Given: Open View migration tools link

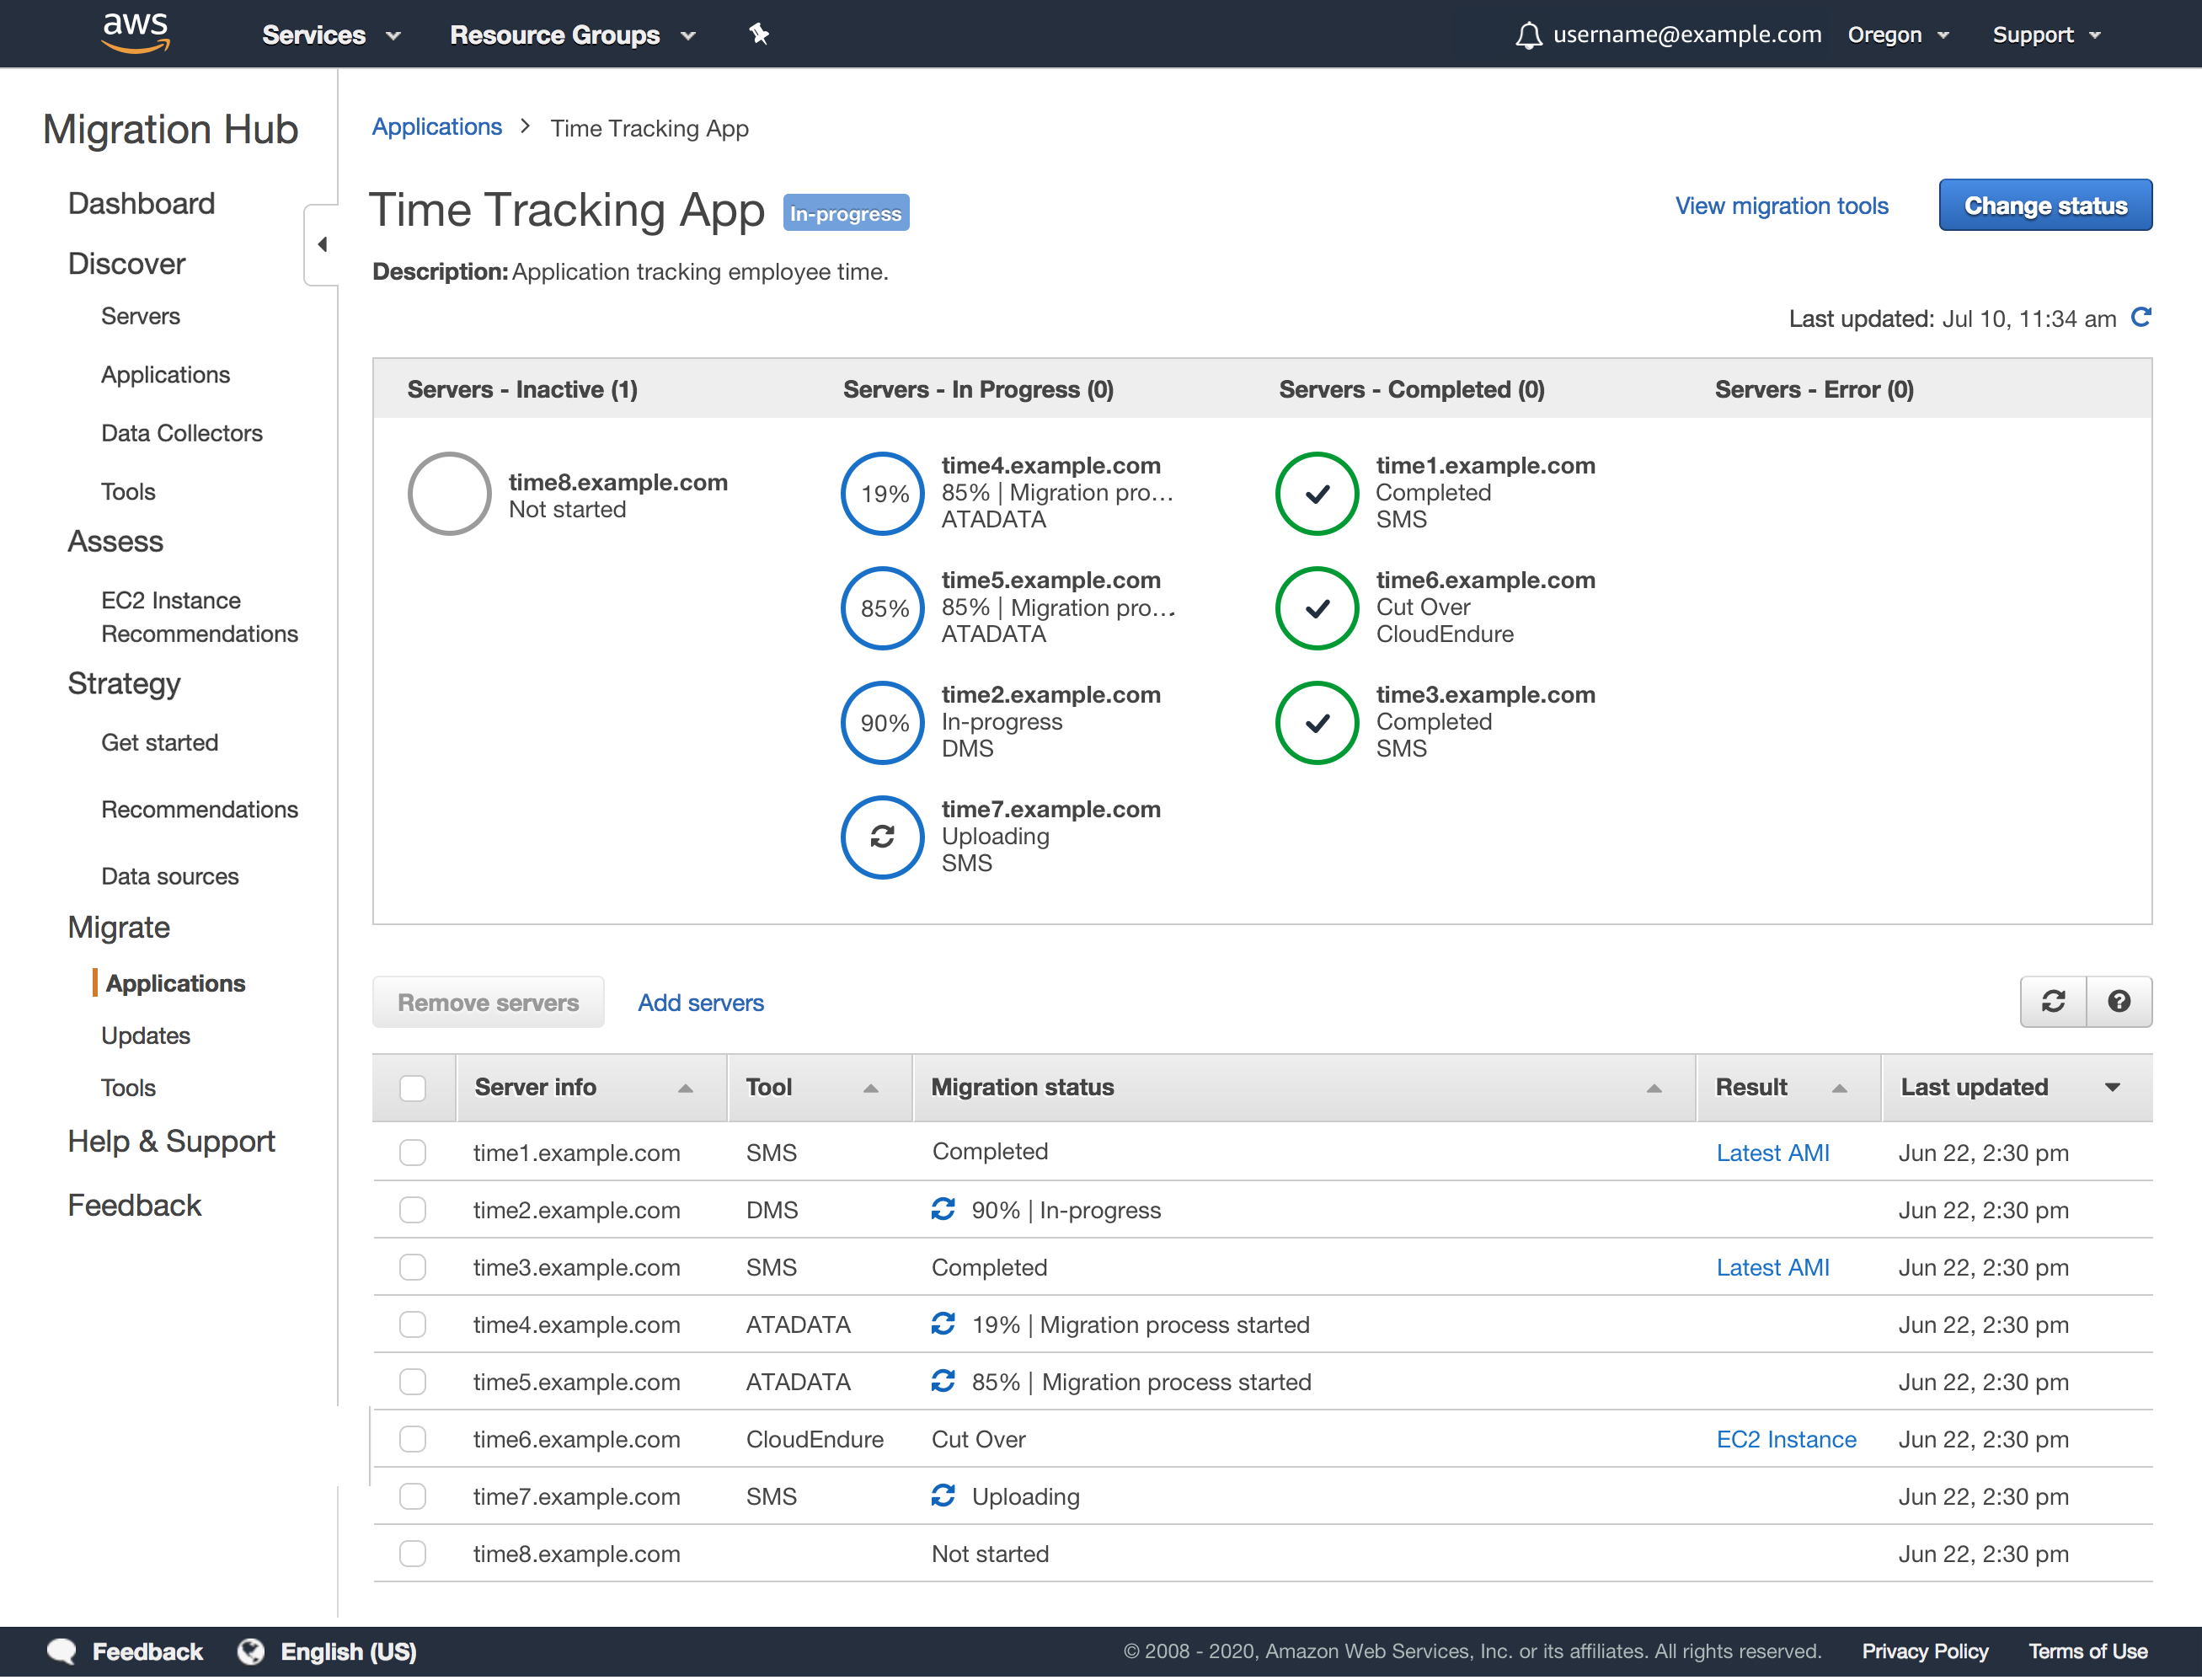Looking at the screenshot, I should click(x=1781, y=206).
